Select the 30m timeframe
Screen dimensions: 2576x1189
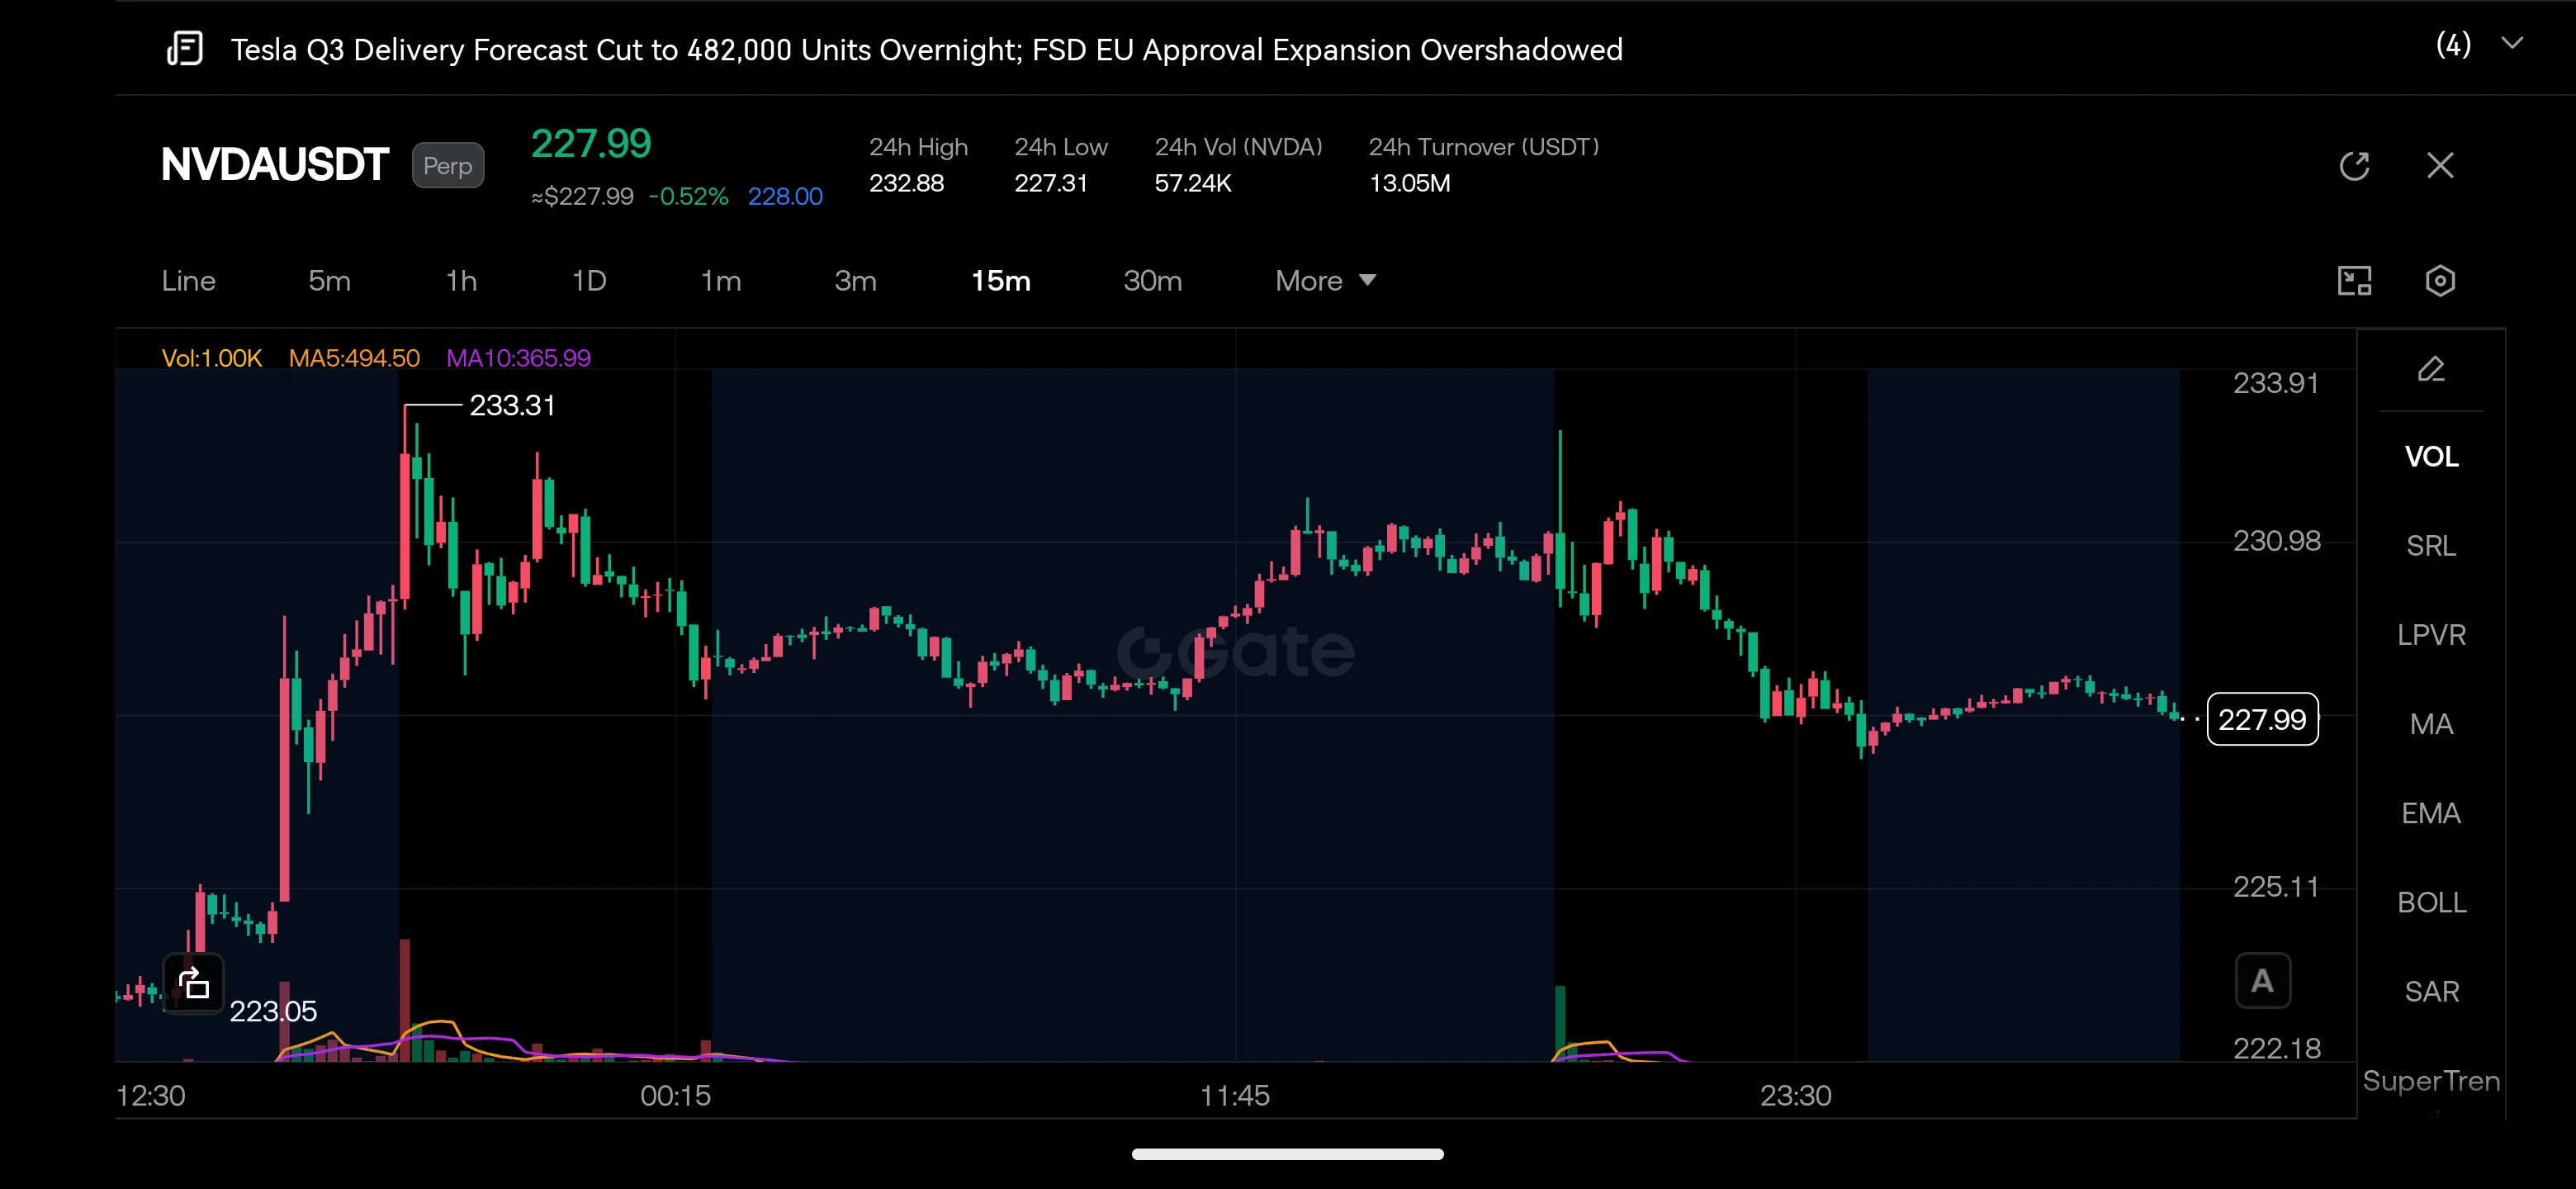(1152, 281)
